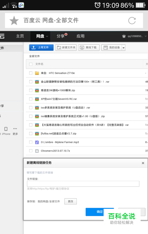Open O L'ombre - Mylene Farmer.mp3
The image size is (148, 234).
click(60, 142)
